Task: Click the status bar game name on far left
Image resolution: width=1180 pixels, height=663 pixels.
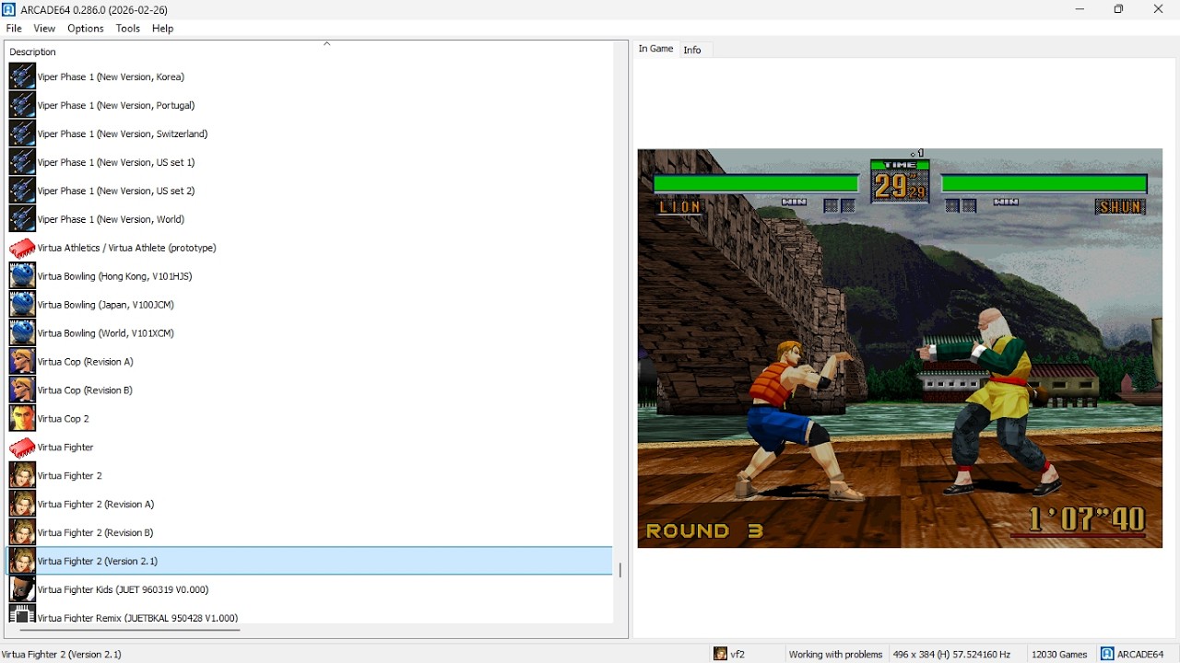Action: pyautogui.click(x=62, y=655)
